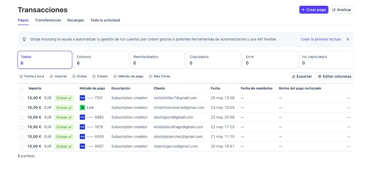Viewport: 368px width, 172px height.
Task: Click the Importe column header
Action: coord(35,89)
